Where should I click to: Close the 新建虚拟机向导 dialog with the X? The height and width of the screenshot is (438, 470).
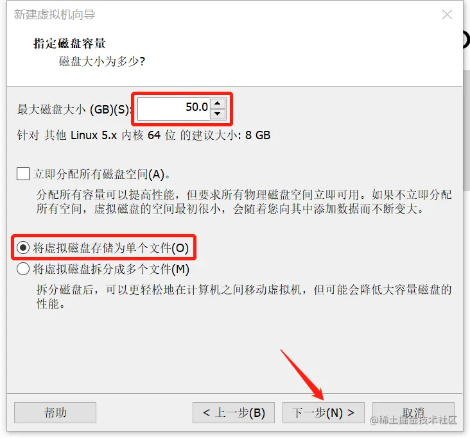(447, 14)
